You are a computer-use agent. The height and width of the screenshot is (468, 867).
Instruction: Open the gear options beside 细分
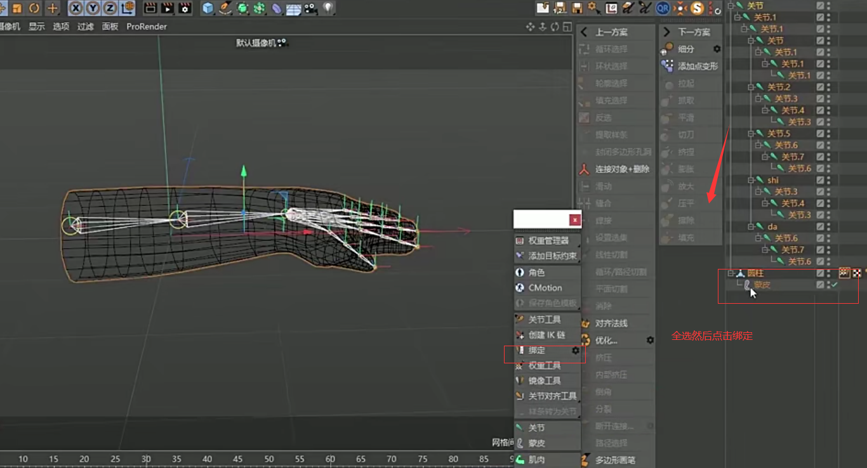pyautogui.click(x=717, y=49)
